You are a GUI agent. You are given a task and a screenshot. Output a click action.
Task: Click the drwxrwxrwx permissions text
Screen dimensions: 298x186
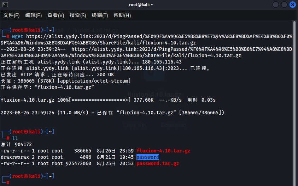15,157
